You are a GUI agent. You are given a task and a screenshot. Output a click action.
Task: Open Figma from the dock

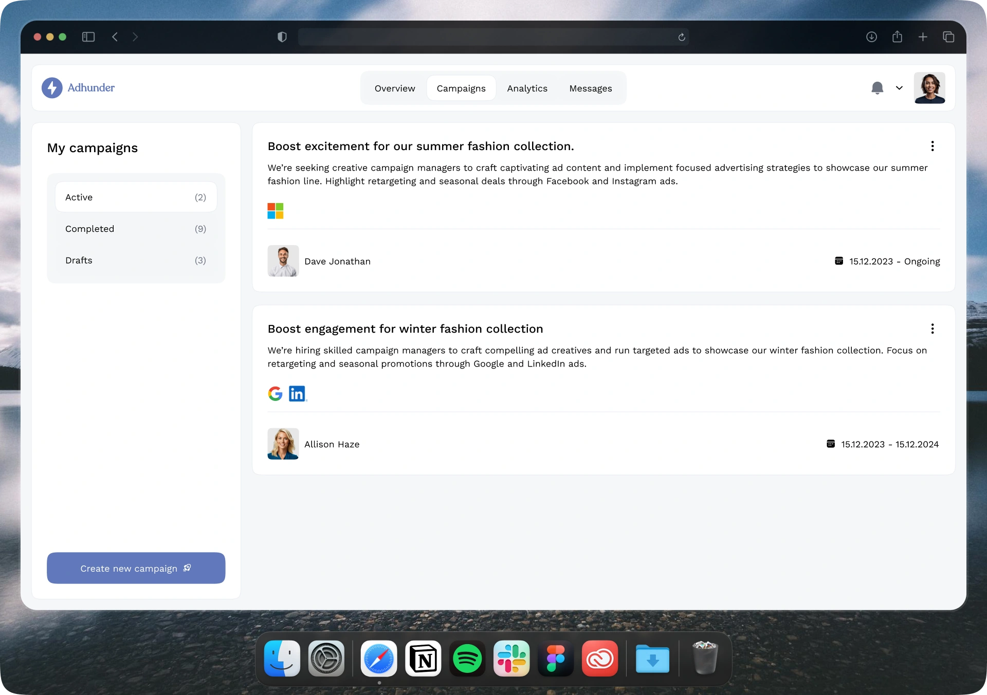[x=556, y=659]
